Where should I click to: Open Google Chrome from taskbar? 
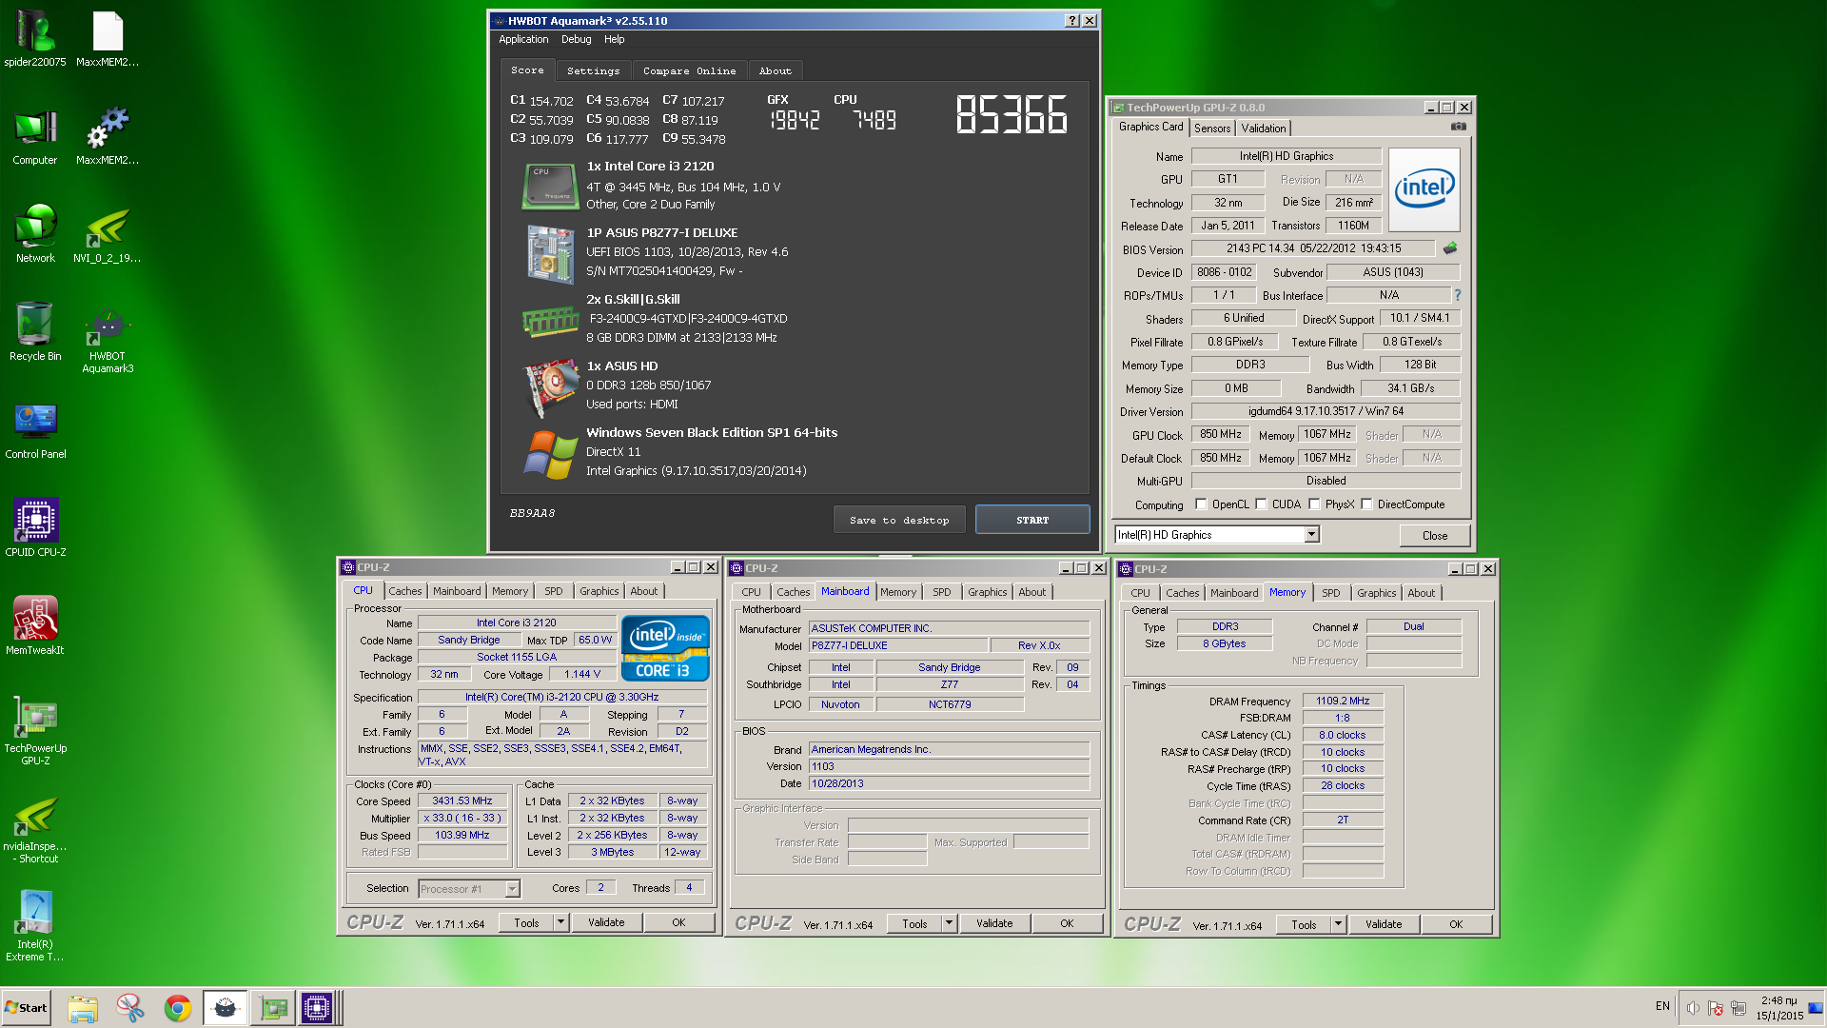[x=177, y=1008]
